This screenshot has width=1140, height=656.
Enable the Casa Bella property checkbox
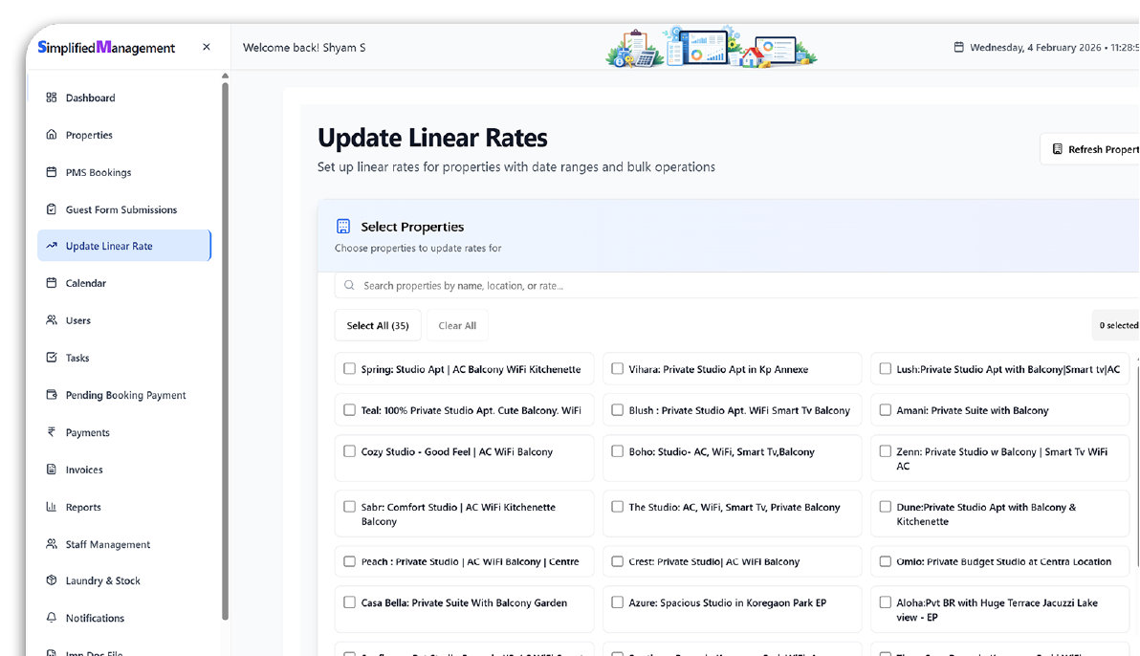[349, 602]
